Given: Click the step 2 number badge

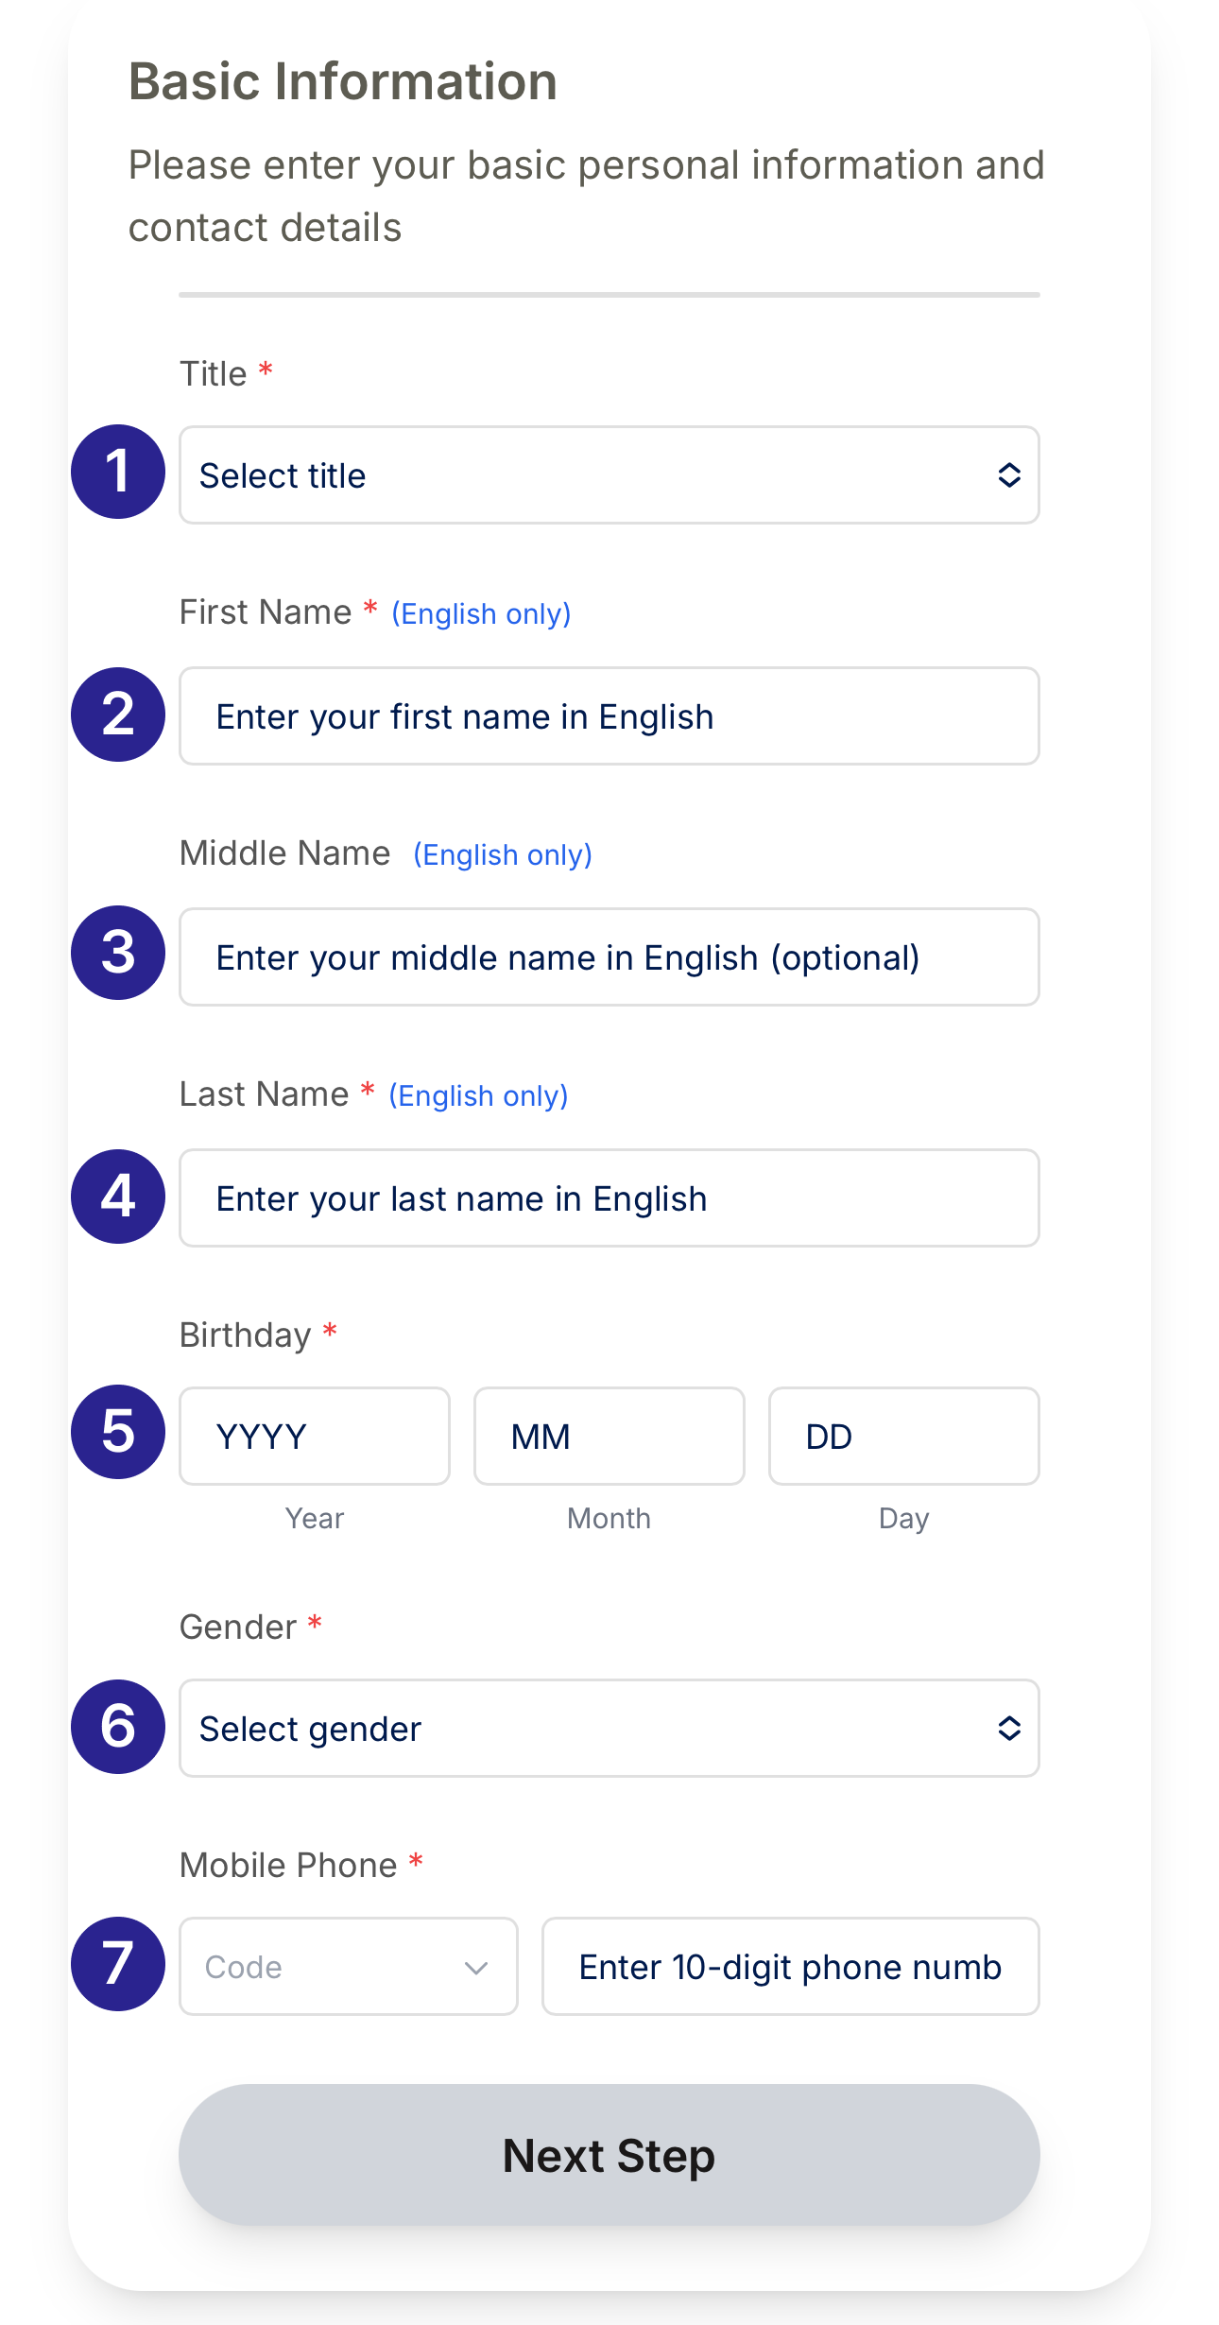Looking at the screenshot, I should (x=118, y=715).
